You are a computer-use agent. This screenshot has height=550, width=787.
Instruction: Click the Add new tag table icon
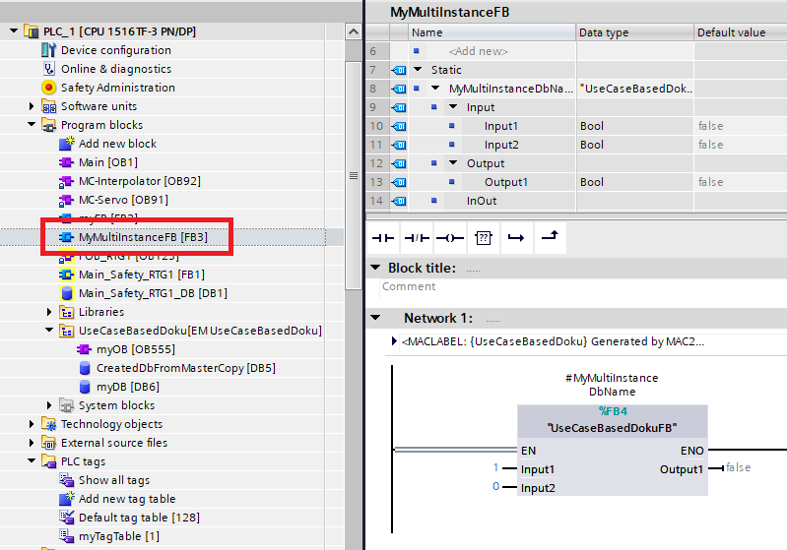[66, 499]
